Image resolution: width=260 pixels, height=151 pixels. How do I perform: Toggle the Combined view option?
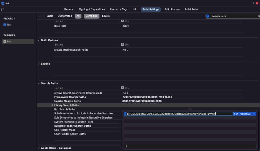[91, 16]
